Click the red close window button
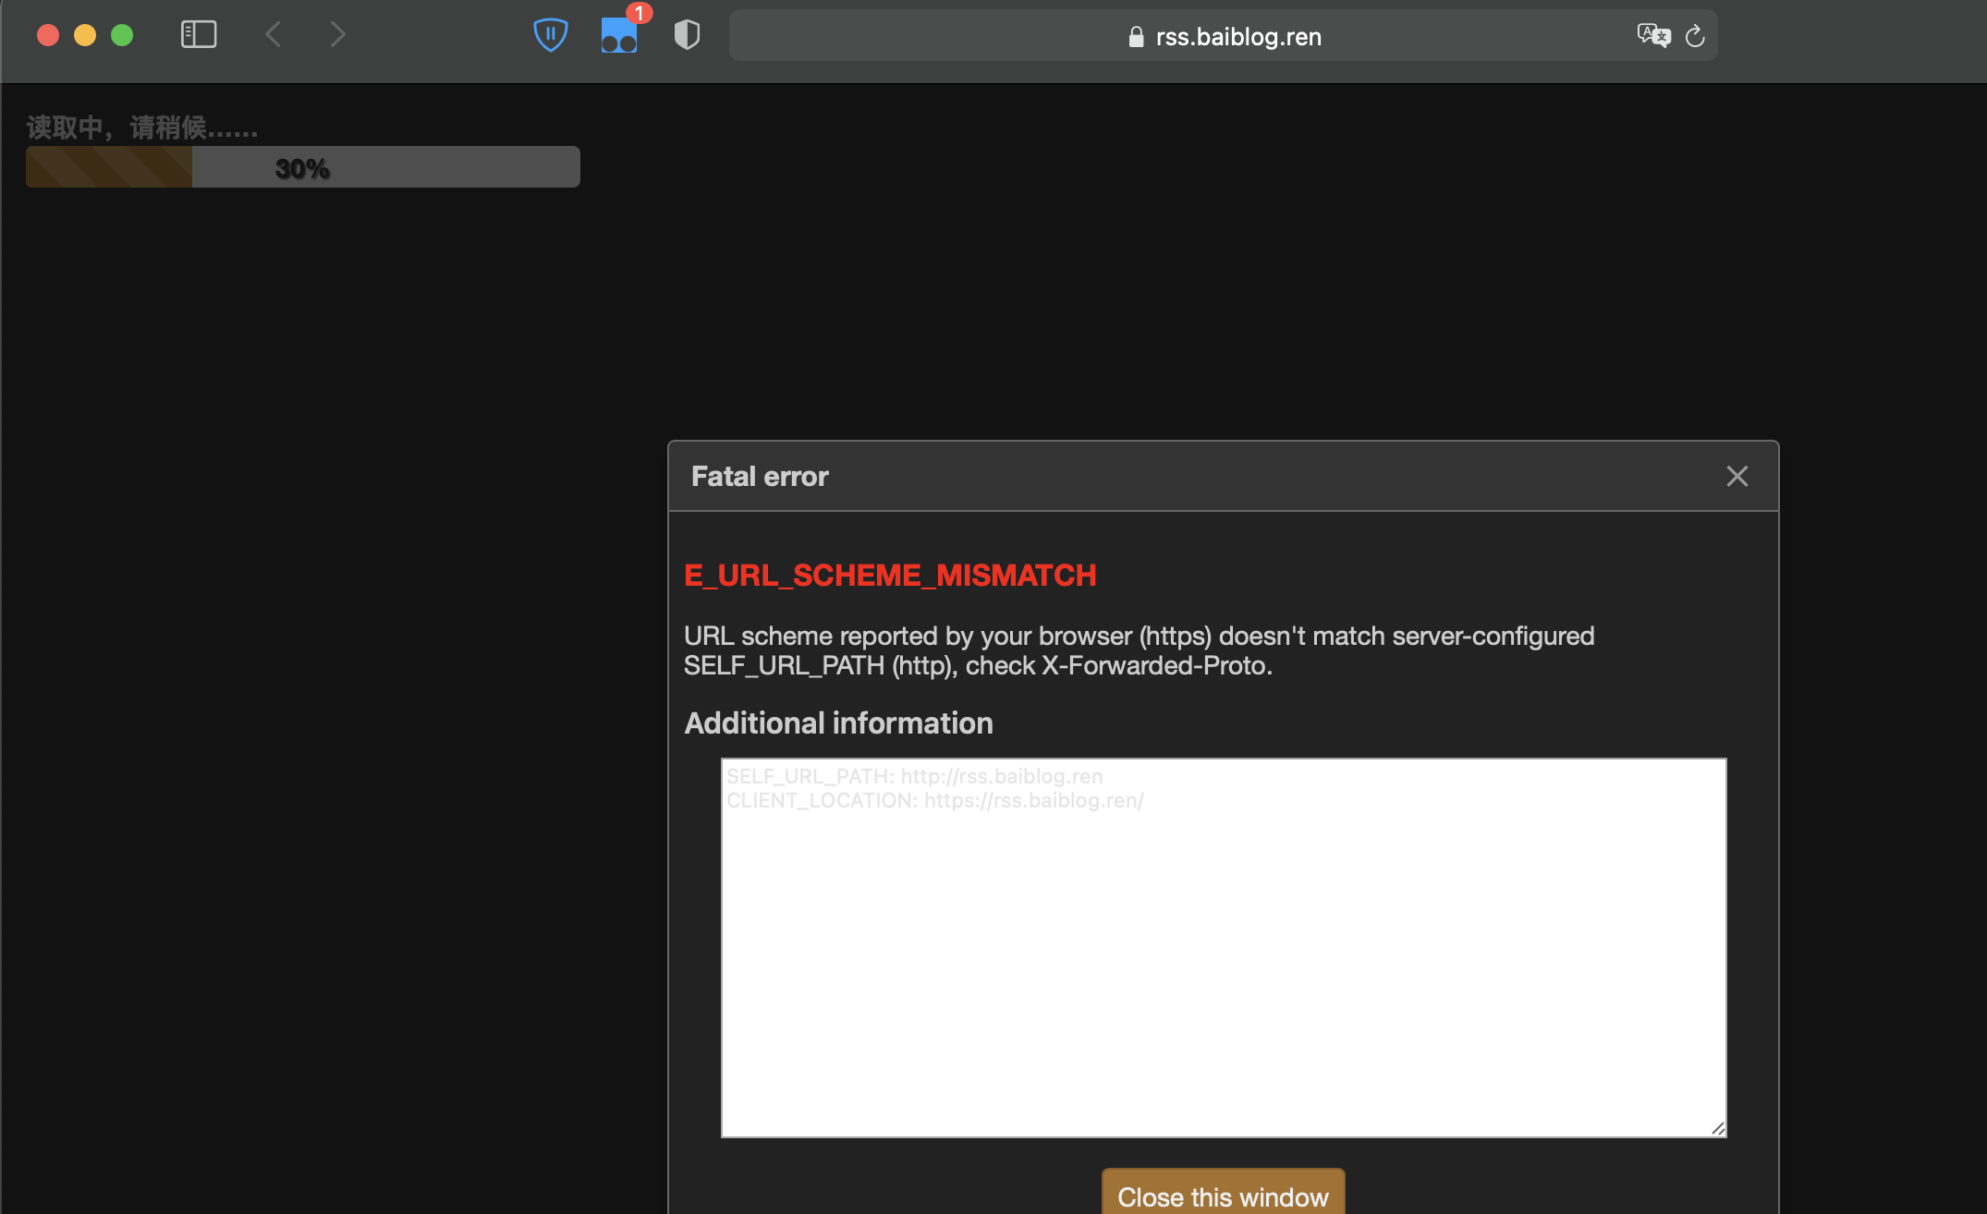The image size is (1987, 1214). coord(48,35)
